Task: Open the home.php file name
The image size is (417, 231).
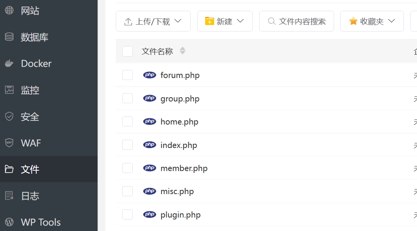Action: [179, 122]
